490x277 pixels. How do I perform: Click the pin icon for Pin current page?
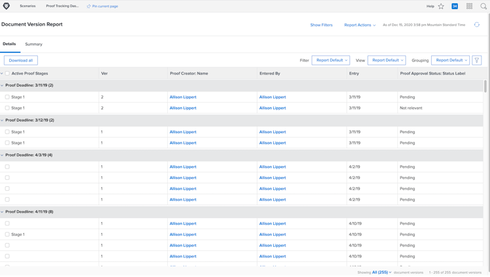tap(89, 6)
